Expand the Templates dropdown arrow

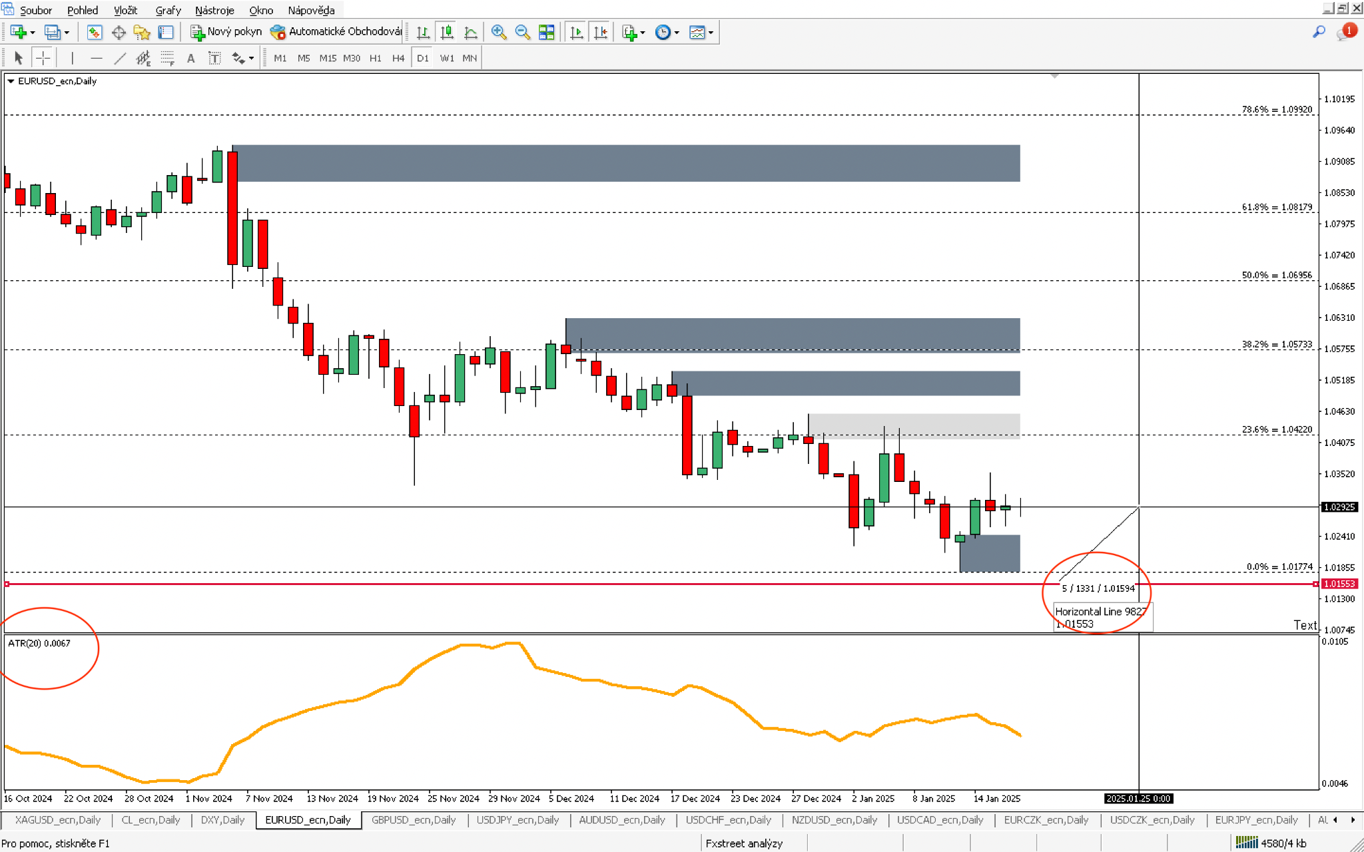pyautogui.click(x=711, y=33)
